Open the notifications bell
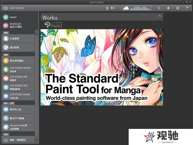 click(x=168, y=8)
